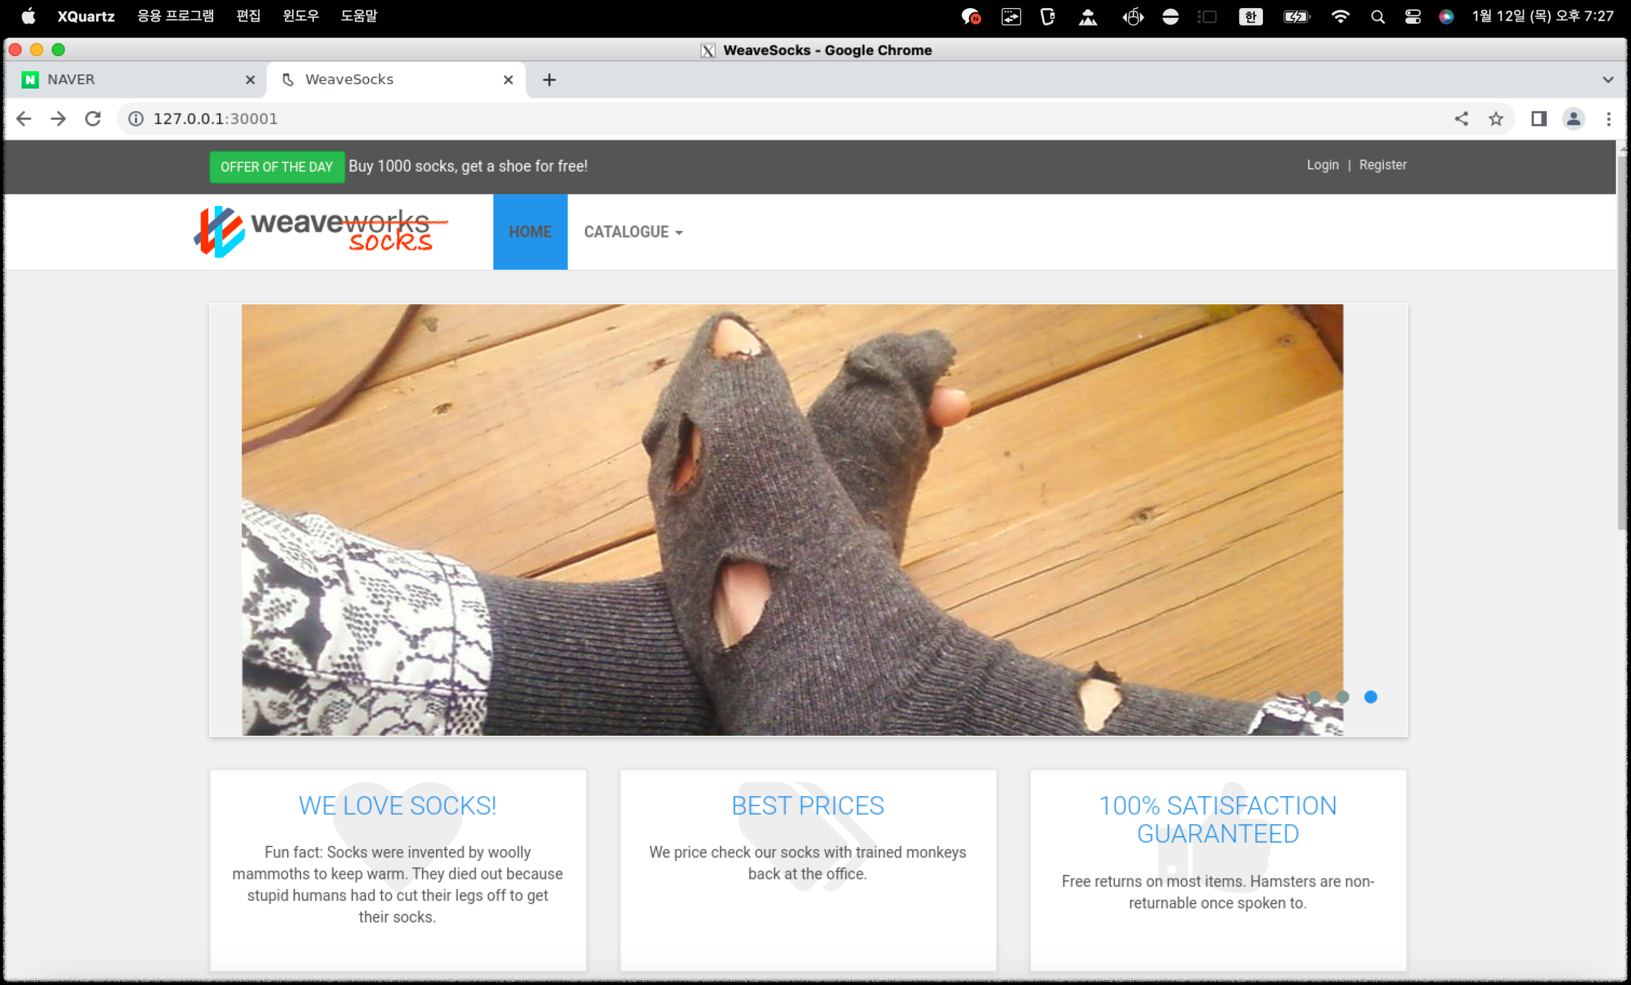Select the first carousel indicator dot

[1315, 697]
